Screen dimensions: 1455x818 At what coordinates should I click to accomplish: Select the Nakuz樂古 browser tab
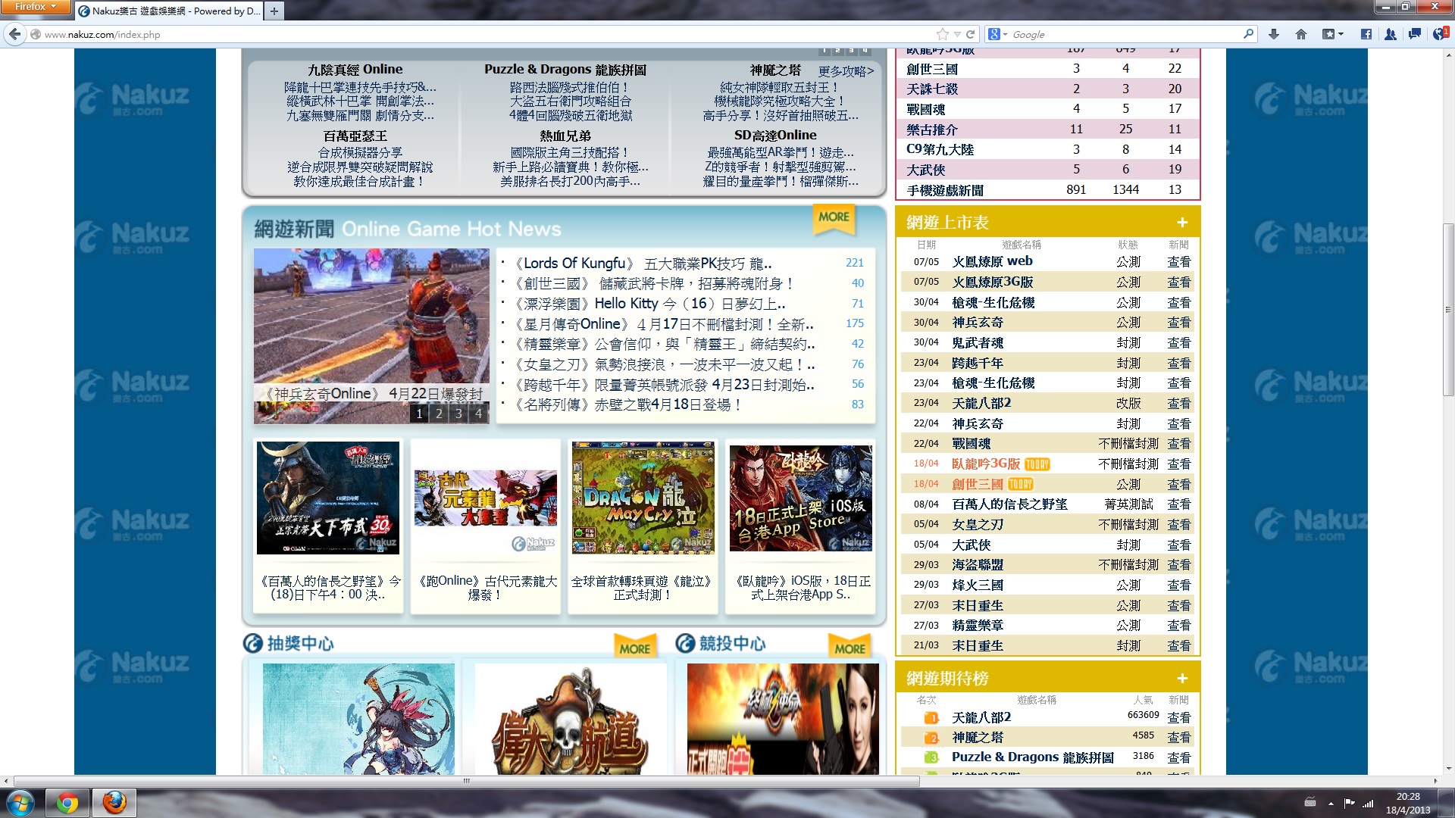click(x=169, y=11)
